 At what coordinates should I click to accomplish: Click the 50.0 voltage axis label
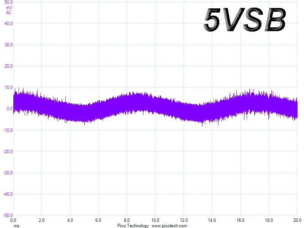click(x=8, y=2)
